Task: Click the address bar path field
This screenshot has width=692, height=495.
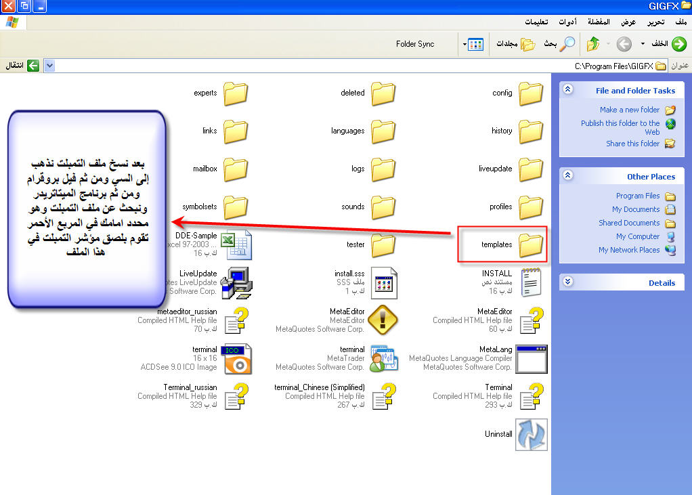Action: pyautogui.click(x=355, y=66)
